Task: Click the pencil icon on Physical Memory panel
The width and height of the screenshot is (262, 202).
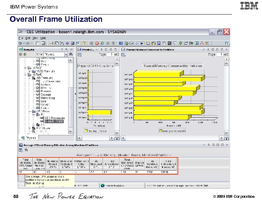Action: coord(203,50)
